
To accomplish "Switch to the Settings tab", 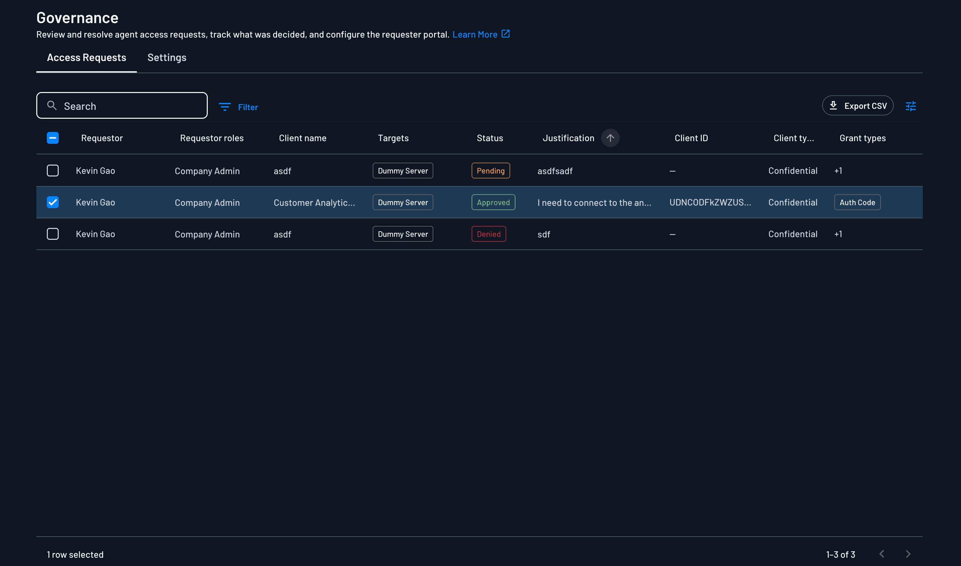I will click(x=167, y=58).
